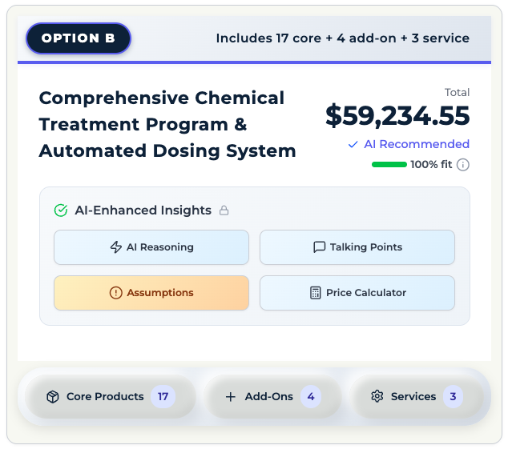Launch the Price Calculator
Screen dimensions: 508x449
point(357,293)
